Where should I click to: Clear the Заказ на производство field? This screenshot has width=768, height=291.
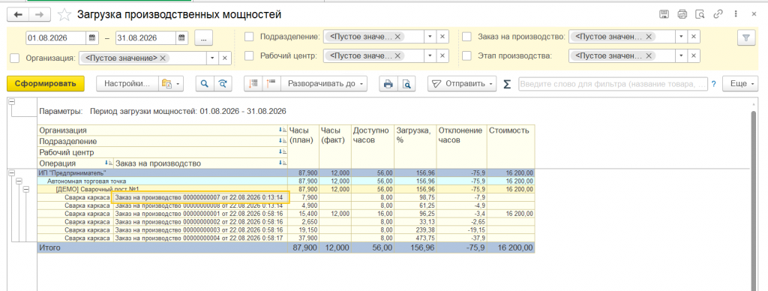click(x=694, y=37)
